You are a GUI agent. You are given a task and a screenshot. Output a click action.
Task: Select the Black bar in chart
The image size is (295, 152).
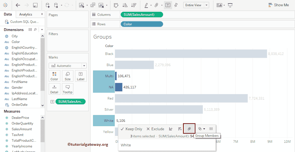coord(191,54)
